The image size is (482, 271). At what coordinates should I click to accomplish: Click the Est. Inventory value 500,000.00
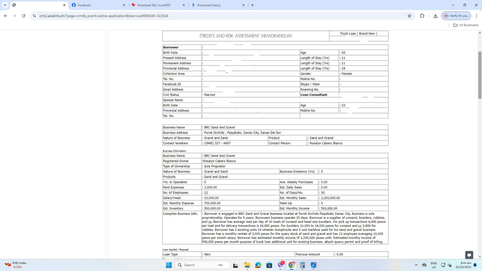[x=212, y=208]
